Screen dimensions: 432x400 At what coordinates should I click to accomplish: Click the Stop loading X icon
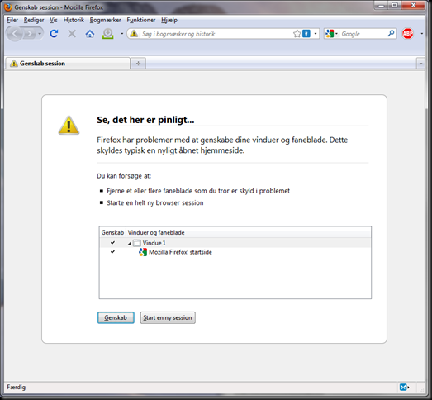click(72, 34)
